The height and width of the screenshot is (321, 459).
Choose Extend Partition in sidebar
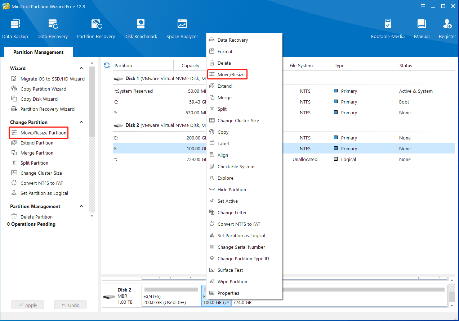click(32, 143)
